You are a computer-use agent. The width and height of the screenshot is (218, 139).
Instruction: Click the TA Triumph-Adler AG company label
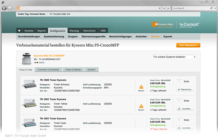point(60,14)
